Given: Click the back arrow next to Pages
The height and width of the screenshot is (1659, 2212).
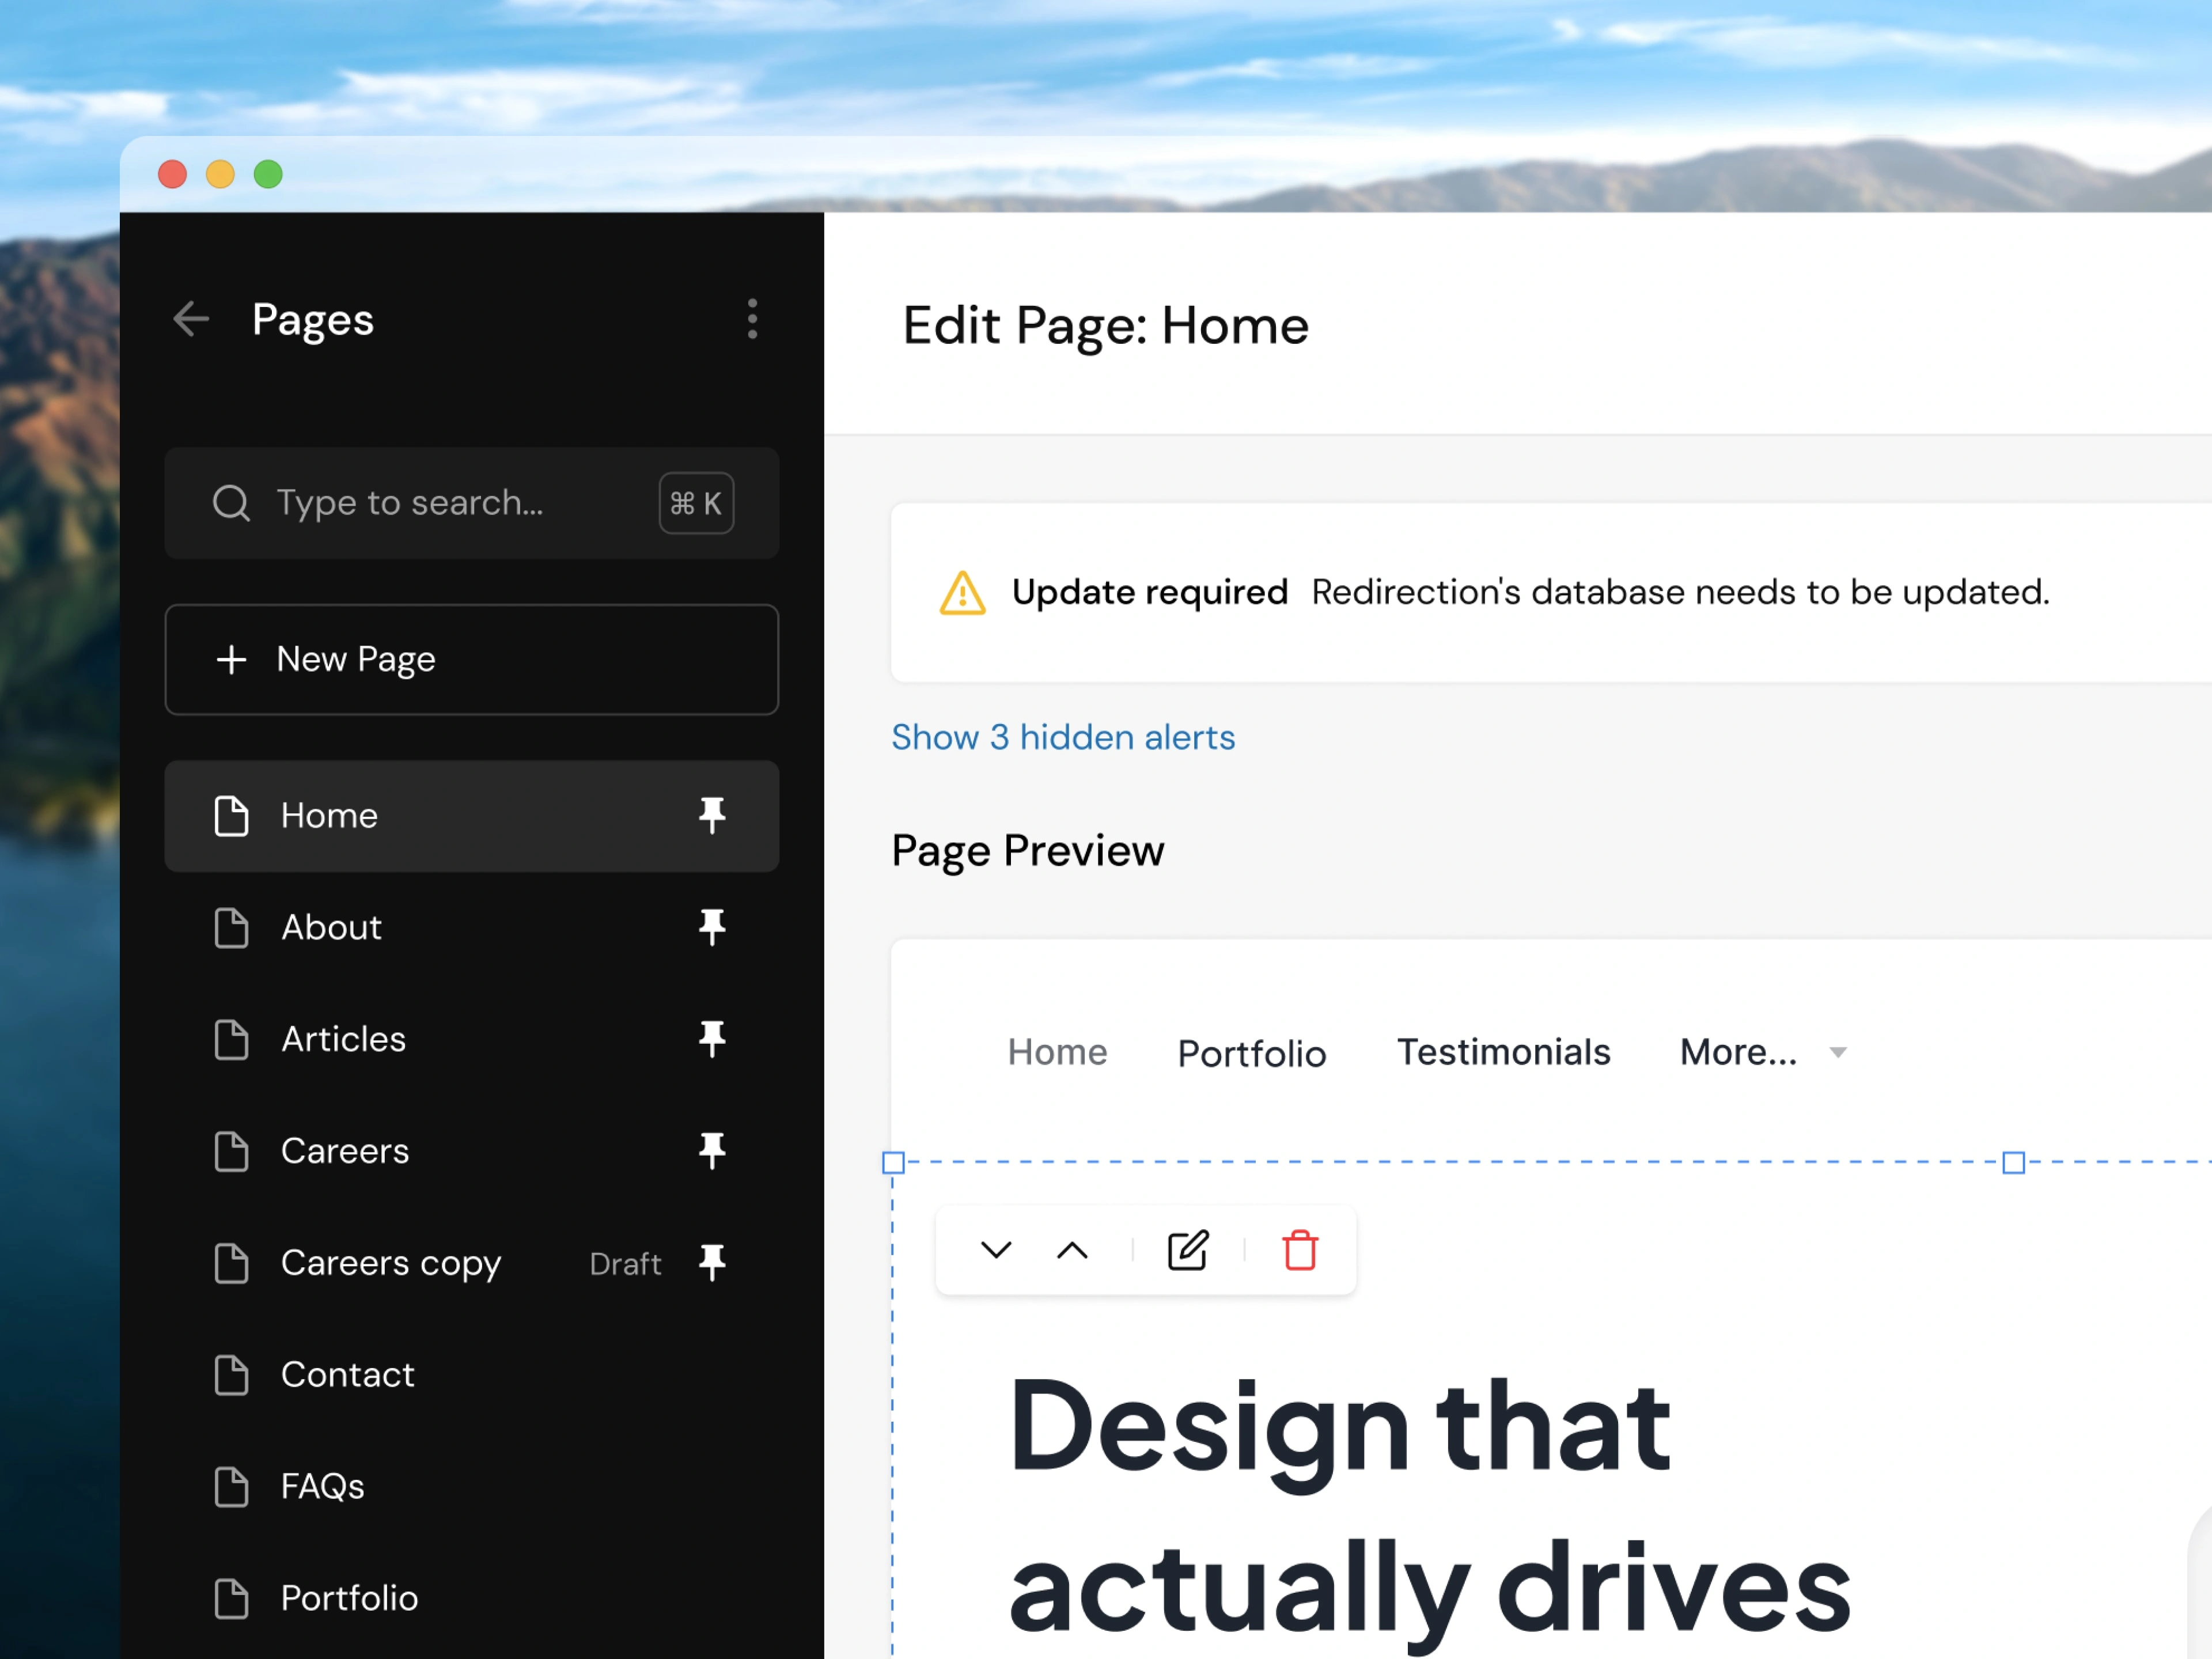Looking at the screenshot, I should pos(191,320).
